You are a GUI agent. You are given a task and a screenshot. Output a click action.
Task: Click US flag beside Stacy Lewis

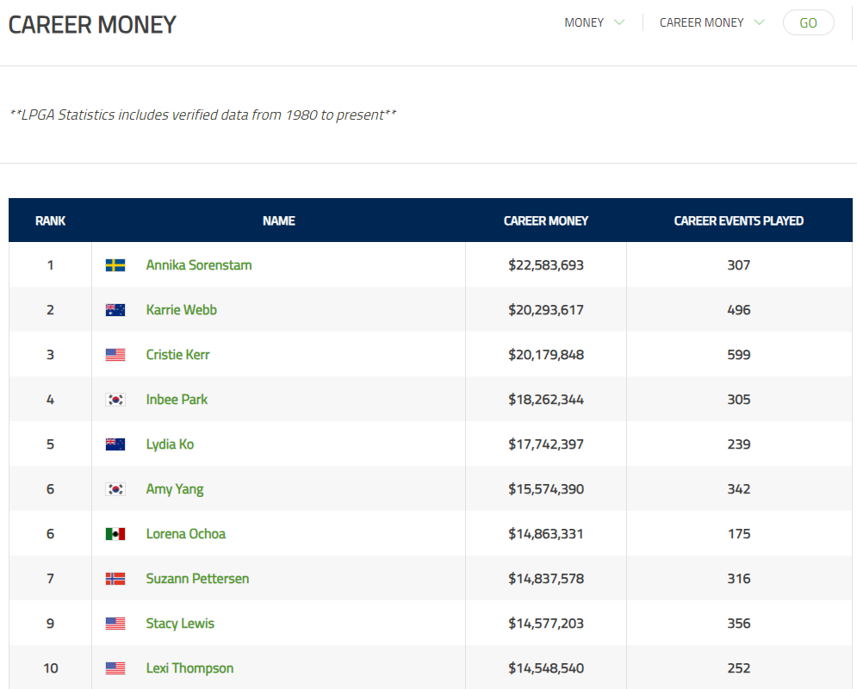point(115,624)
